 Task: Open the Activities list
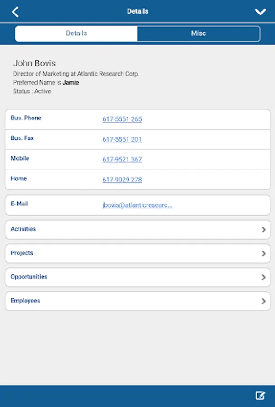24,229
